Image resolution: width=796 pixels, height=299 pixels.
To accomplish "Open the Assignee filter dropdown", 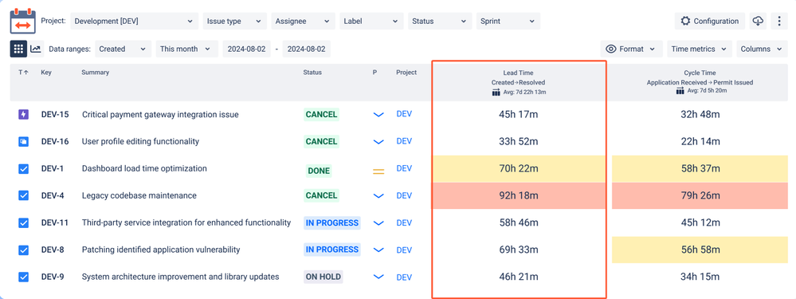I will coord(303,22).
